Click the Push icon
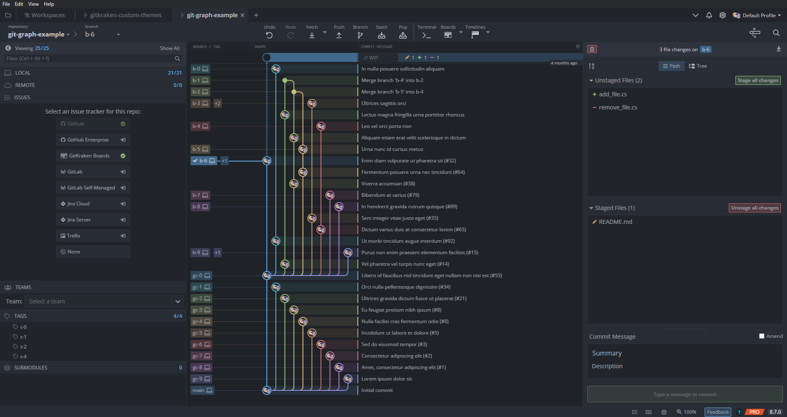 [x=339, y=35]
